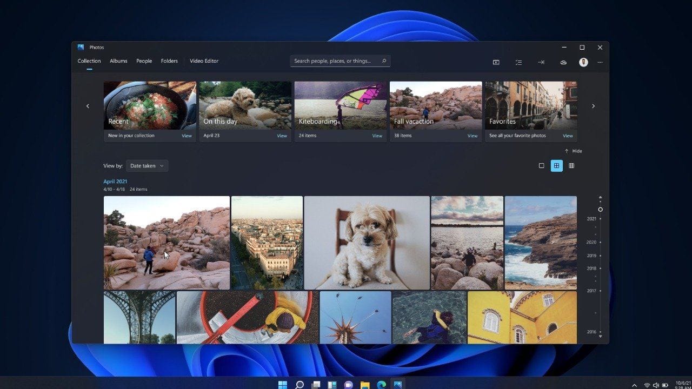This screenshot has height=389, width=692.
Task: Go to the Folders tab
Action: tap(169, 61)
